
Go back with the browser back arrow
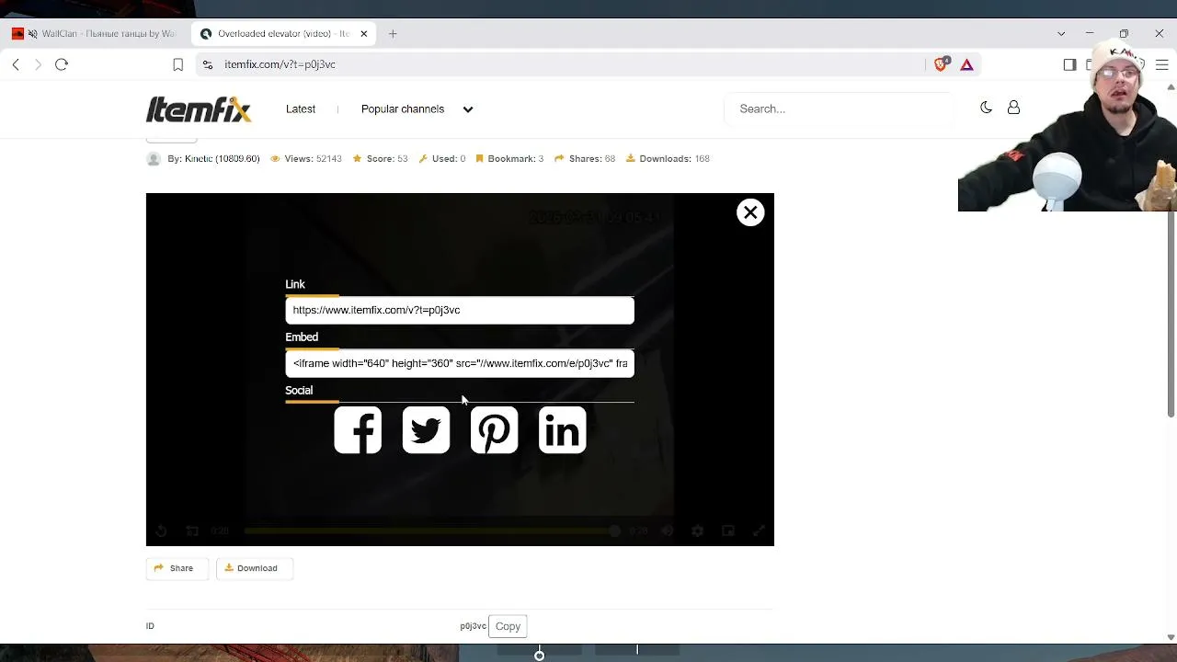tap(16, 64)
